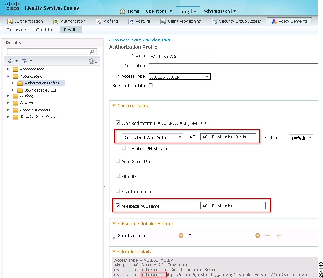Click the Authentication tab icon
The image size is (323, 278).
point(10,21)
